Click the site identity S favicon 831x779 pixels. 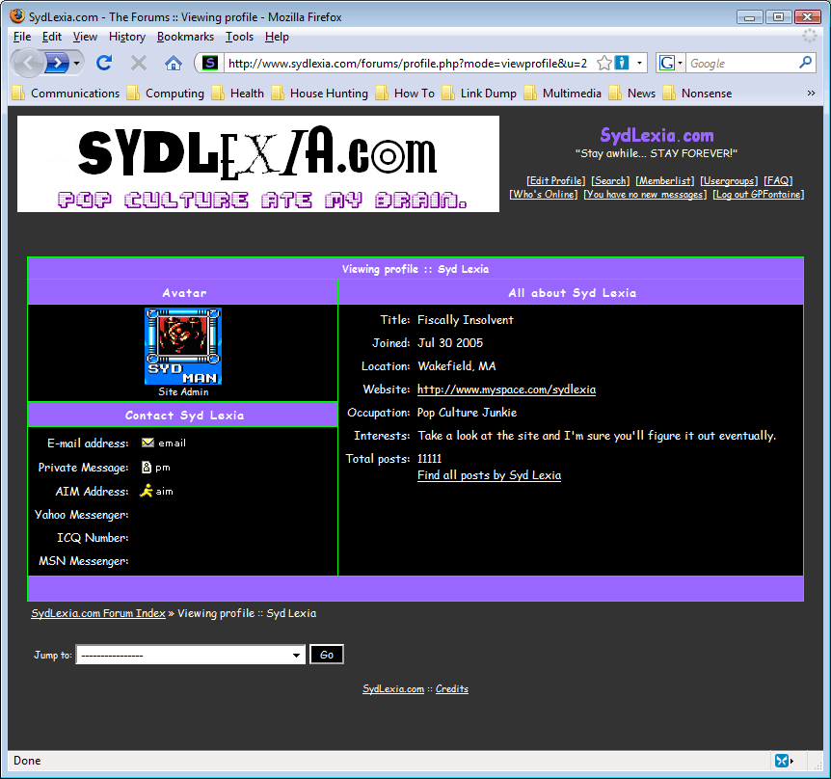click(x=210, y=64)
